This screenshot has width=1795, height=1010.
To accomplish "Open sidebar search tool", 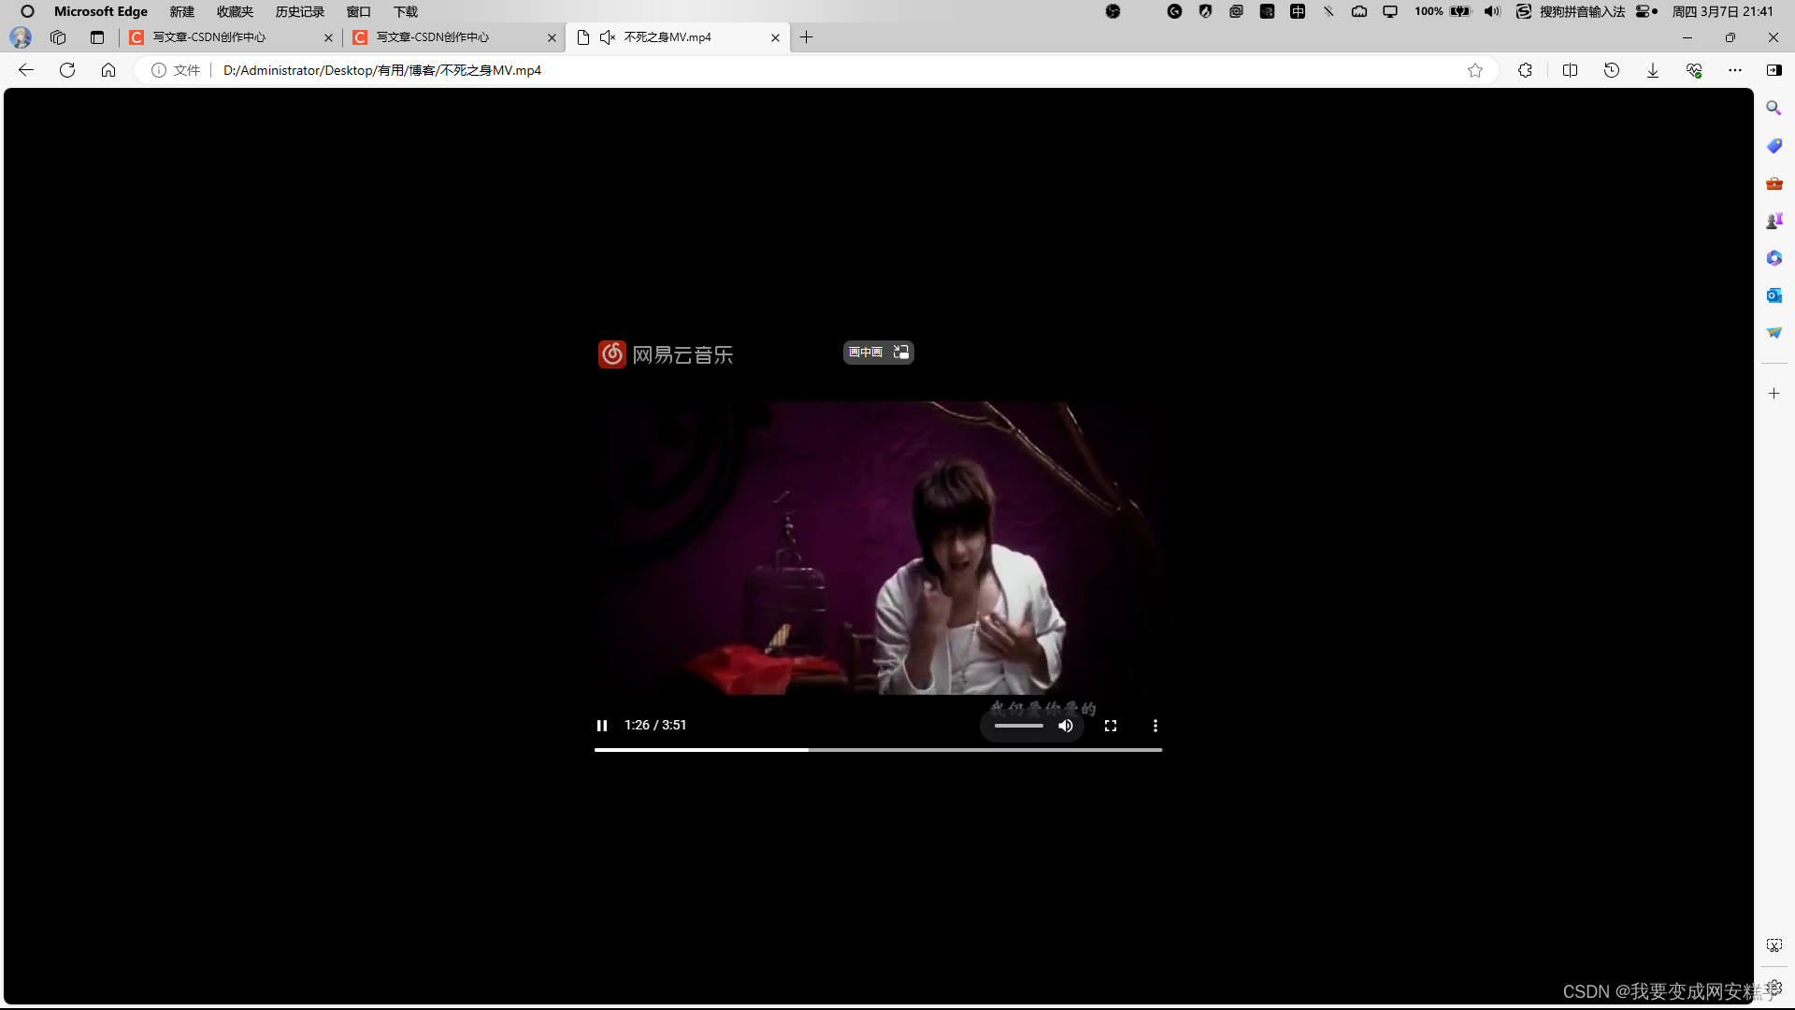I will (x=1773, y=108).
